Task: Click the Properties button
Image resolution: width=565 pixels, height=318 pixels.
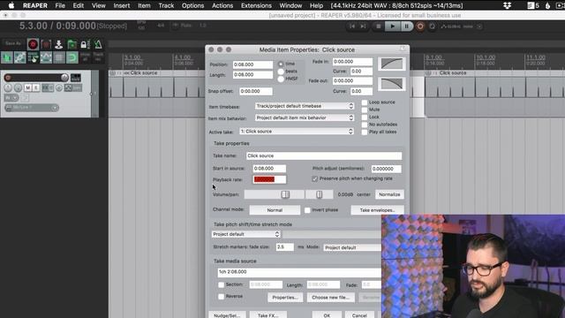Action: (285, 298)
